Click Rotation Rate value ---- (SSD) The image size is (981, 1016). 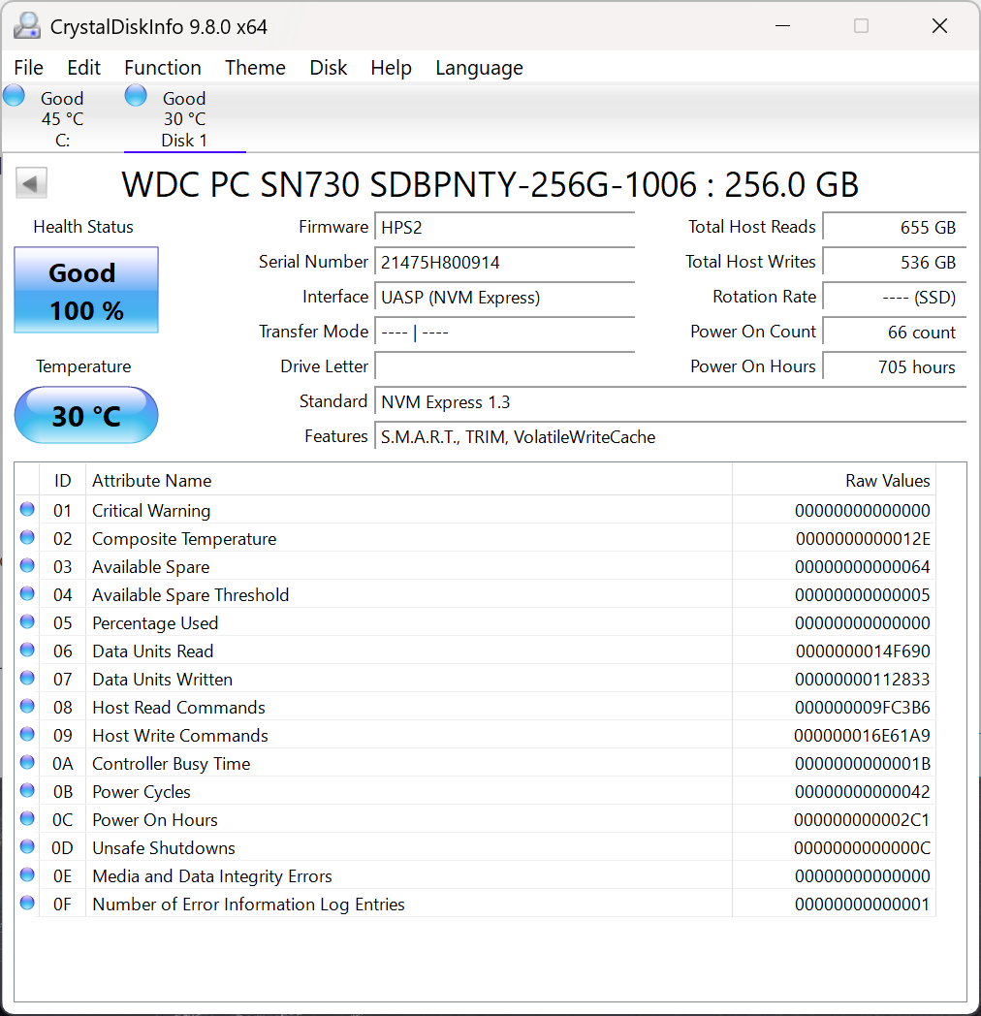895,298
